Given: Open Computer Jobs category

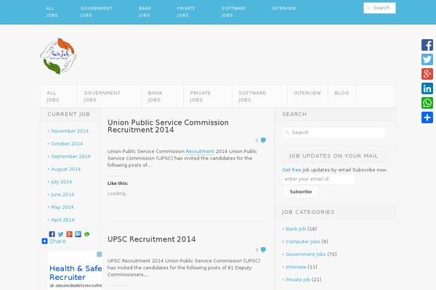Looking at the screenshot, I should click(x=303, y=241).
